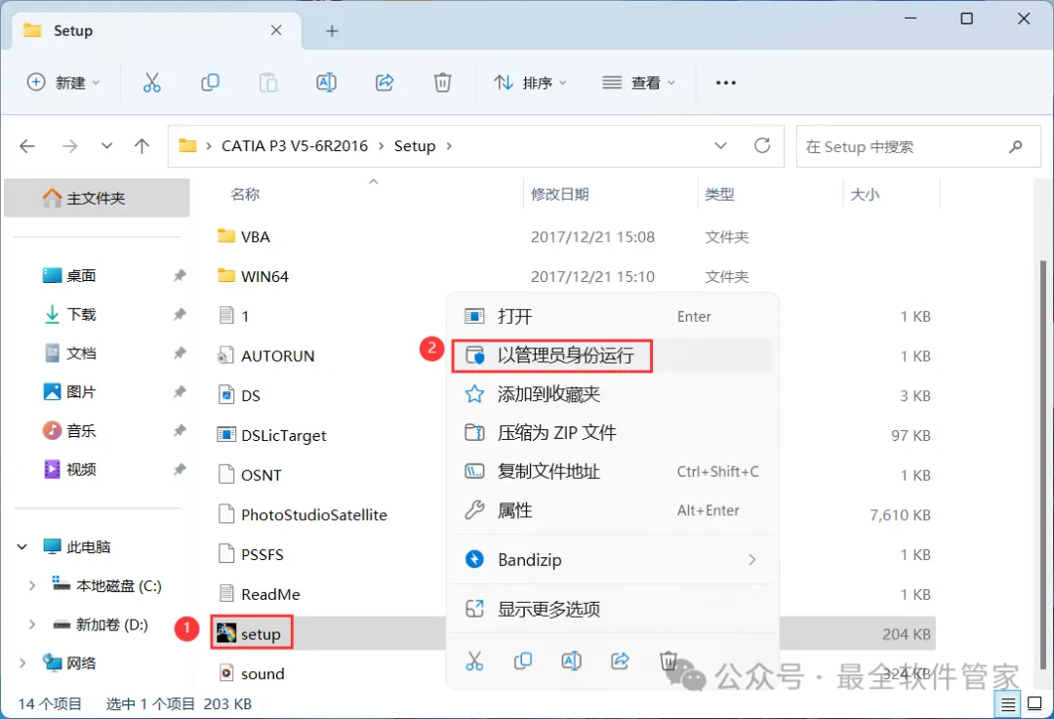Open the three-dot more options menu
The image size is (1054, 719).
726,83
